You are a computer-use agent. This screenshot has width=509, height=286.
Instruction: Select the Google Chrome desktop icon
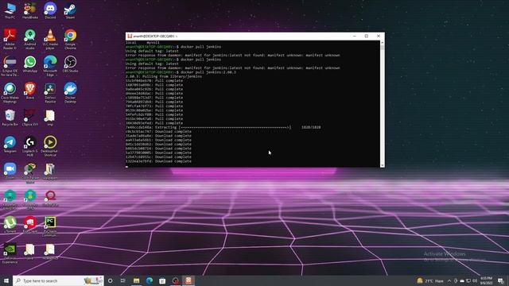(x=71, y=39)
